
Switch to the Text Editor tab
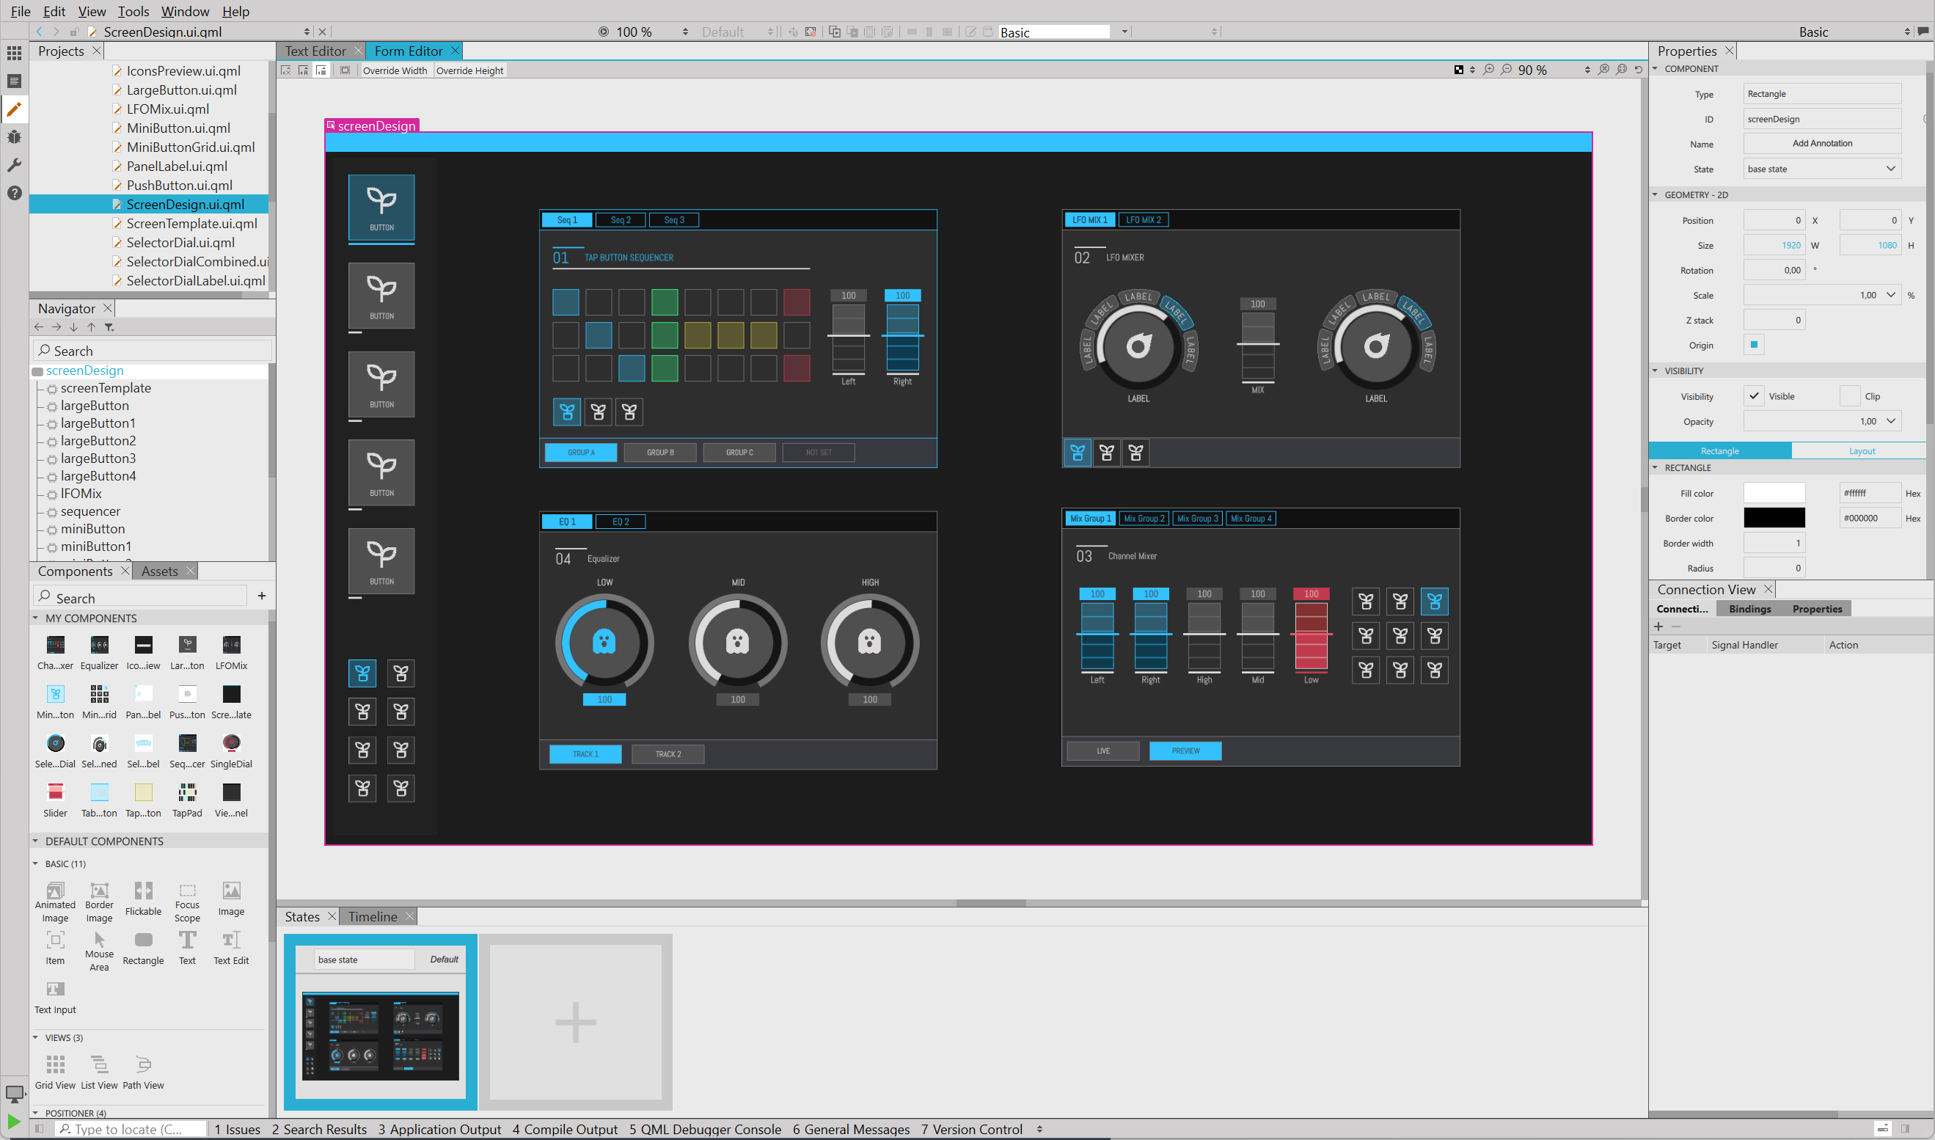315,51
